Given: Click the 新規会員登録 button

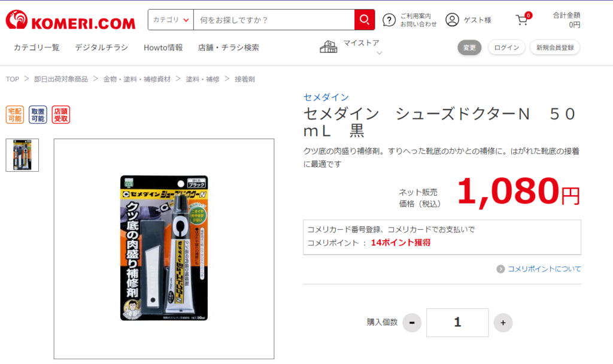Looking at the screenshot, I should (x=555, y=47).
